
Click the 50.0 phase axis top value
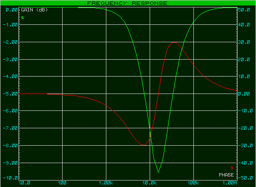(x=244, y=10)
